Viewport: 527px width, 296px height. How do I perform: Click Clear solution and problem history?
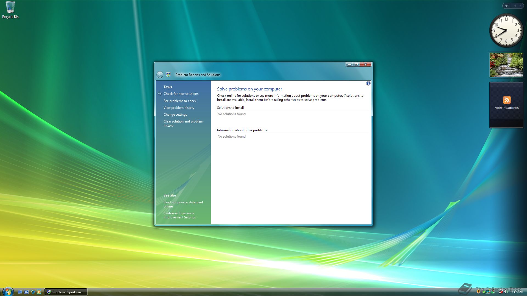click(x=183, y=123)
